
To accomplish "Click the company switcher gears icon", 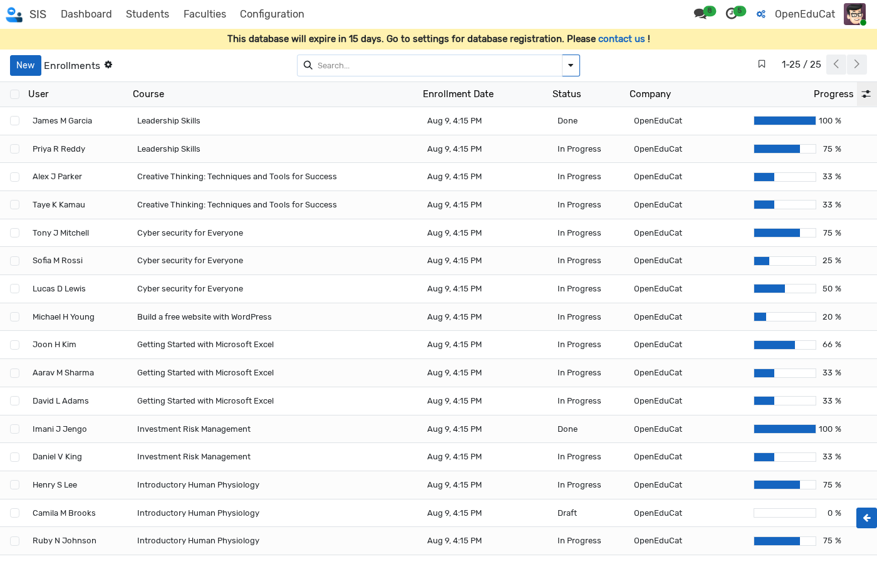I will [x=761, y=14].
